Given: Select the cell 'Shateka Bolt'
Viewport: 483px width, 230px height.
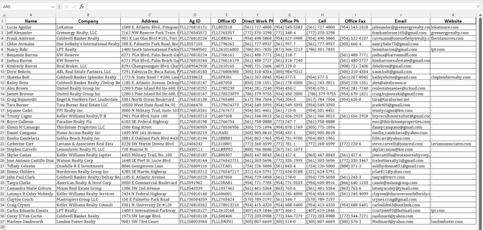Looking at the screenshot, I should pyautogui.click(x=31, y=77).
